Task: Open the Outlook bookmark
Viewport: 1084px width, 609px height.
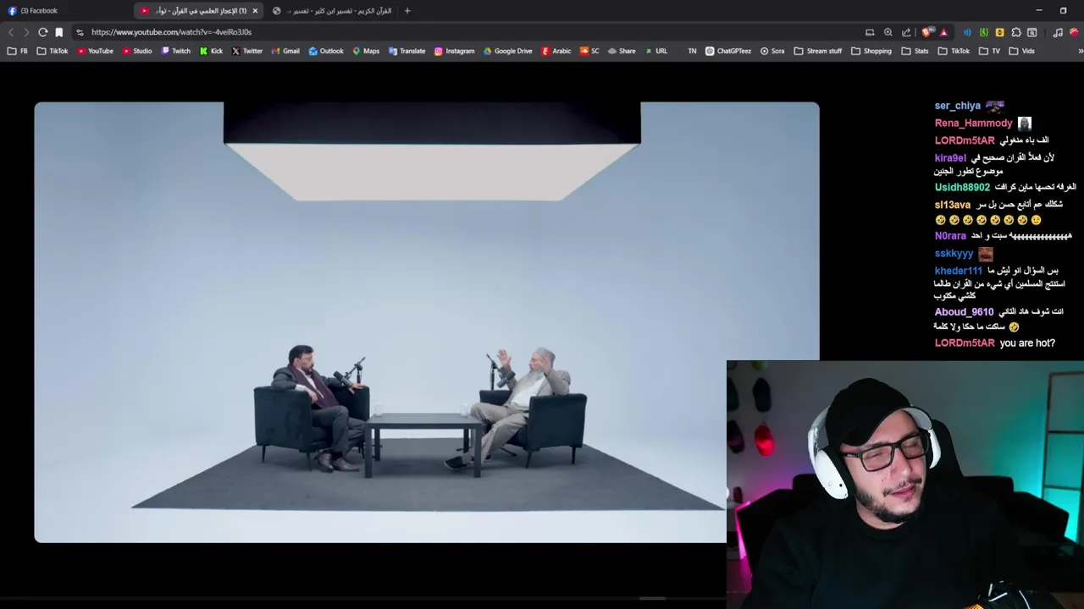Action: coord(326,51)
